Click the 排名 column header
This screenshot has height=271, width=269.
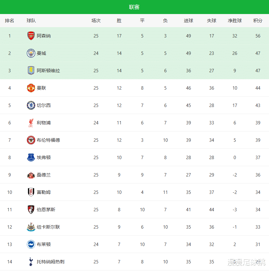(9, 21)
